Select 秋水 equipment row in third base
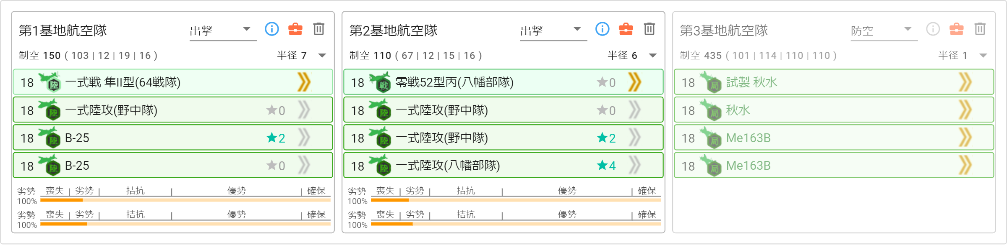 tap(834, 110)
